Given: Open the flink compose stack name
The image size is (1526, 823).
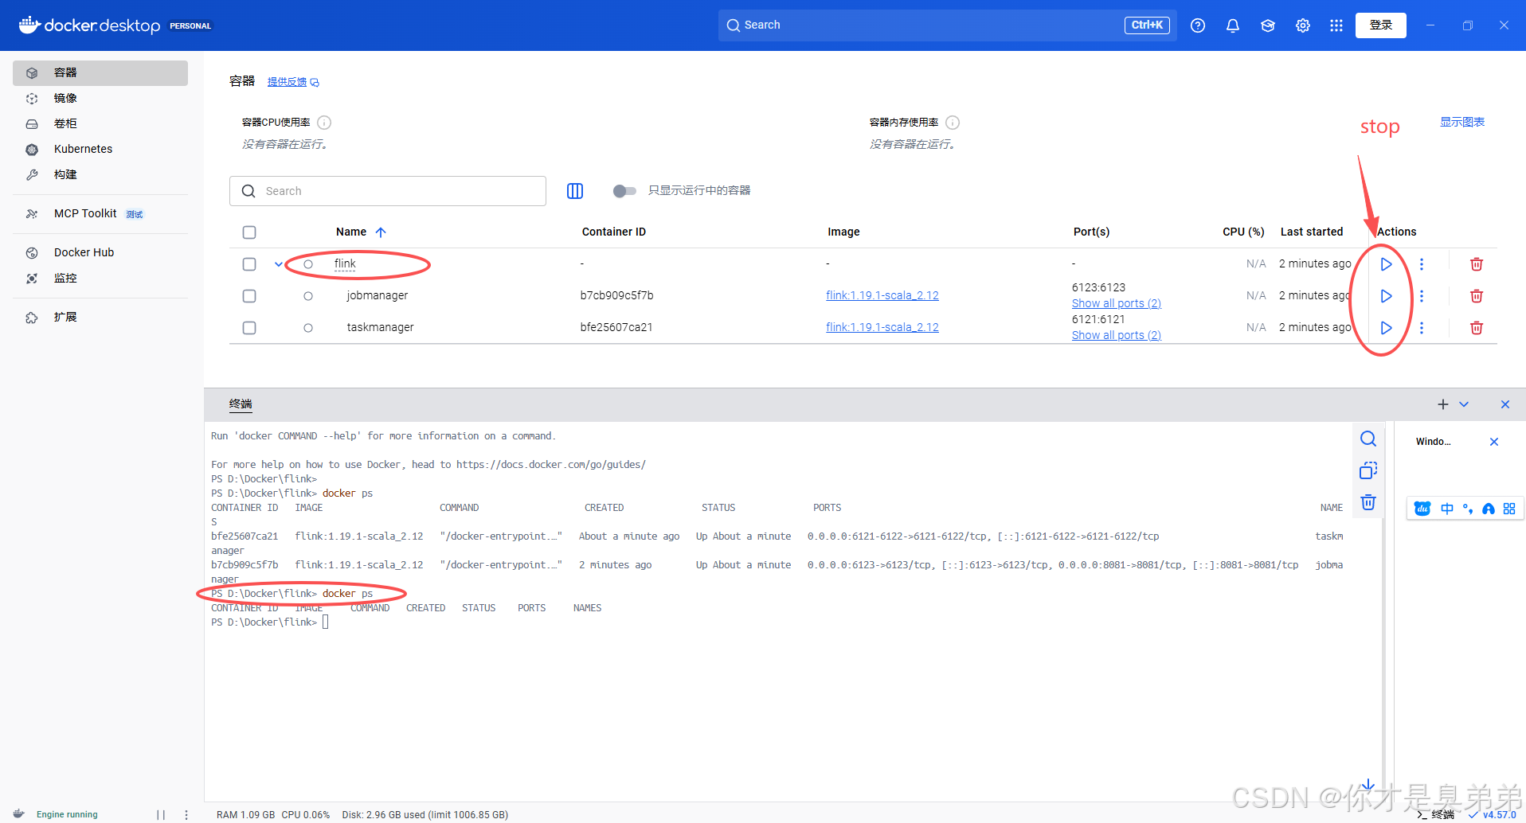Looking at the screenshot, I should (x=345, y=263).
